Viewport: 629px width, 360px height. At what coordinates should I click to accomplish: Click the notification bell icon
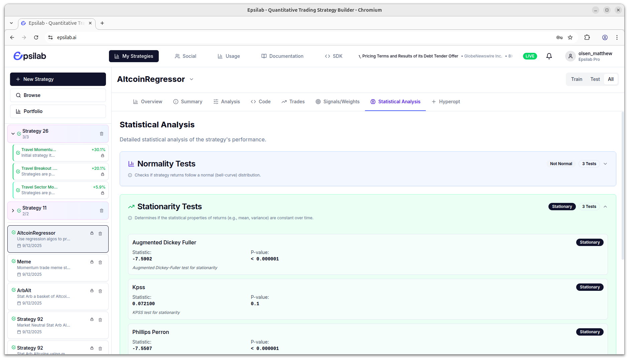(x=549, y=56)
